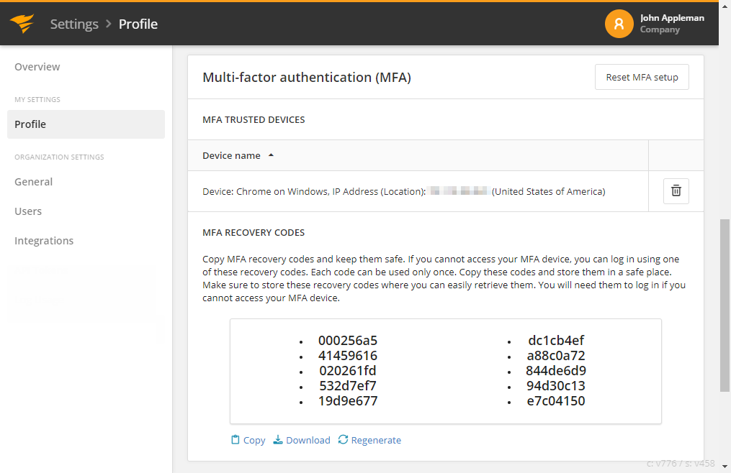The image size is (731, 473).
Task: Open the John Appleman account menu
Action: 671,18
